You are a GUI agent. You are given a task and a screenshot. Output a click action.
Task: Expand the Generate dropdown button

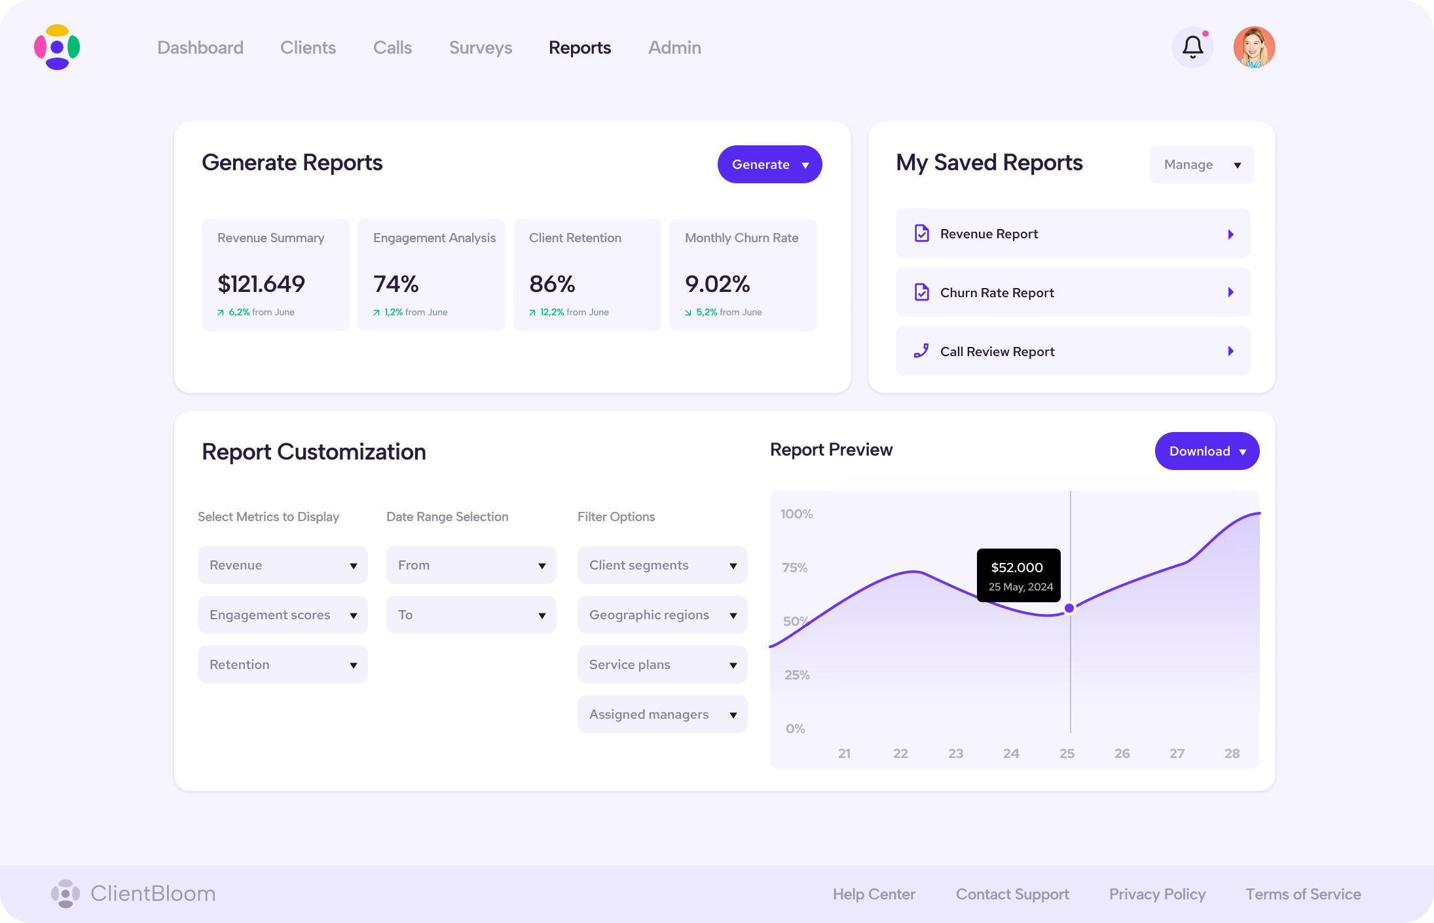(769, 164)
